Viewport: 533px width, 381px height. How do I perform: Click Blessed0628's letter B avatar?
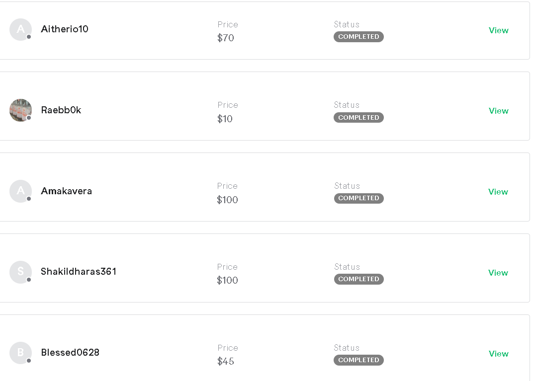point(20,353)
